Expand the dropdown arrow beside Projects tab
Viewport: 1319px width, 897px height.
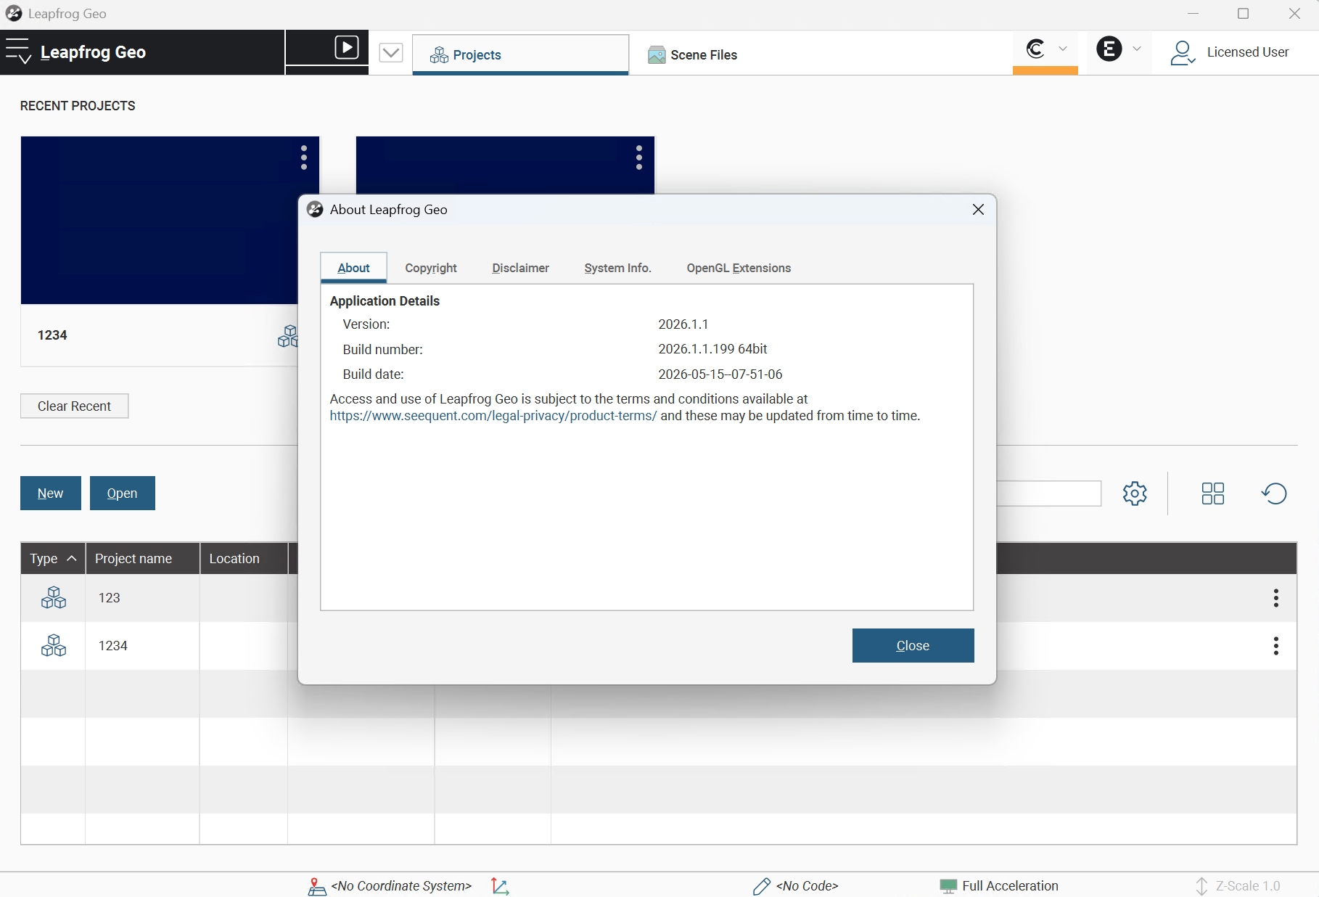coord(391,52)
